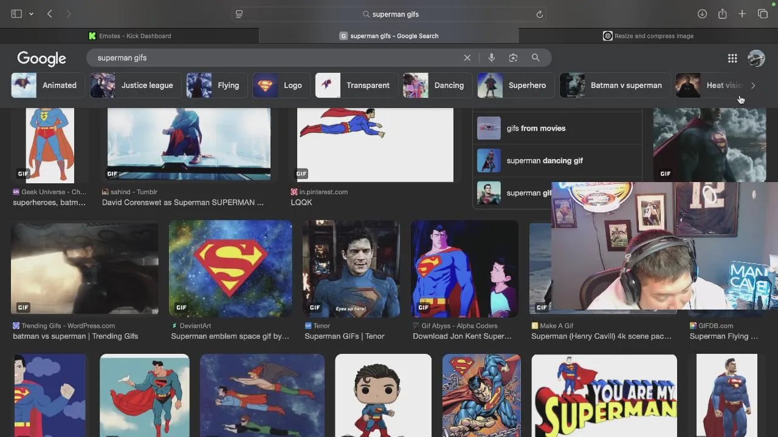Submit search with magnifier icon
The width and height of the screenshot is (778, 437).
pyautogui.click(x=535, y=58)
